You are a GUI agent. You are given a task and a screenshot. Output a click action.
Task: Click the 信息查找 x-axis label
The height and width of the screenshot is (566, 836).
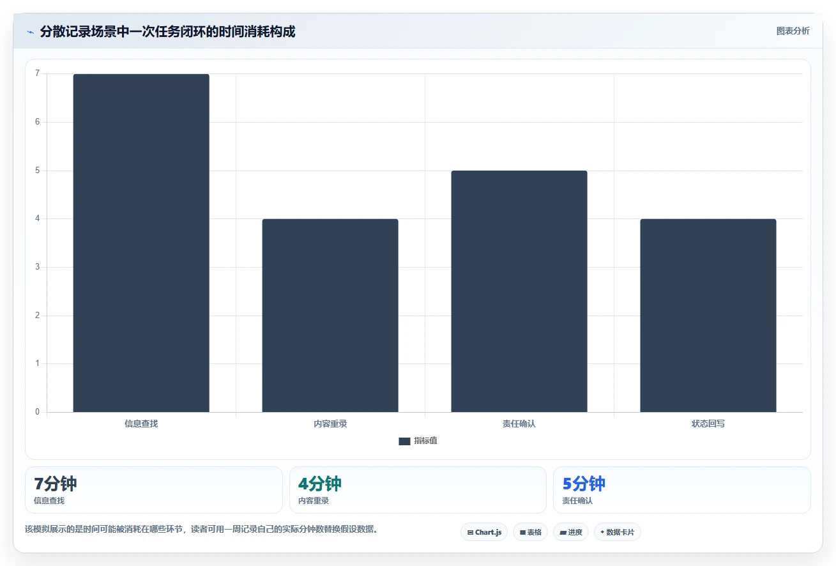(x=141, y=424)
